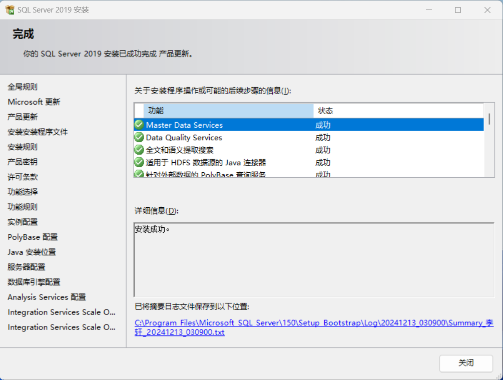This screenshot has width=503, height=380.
Task: Click the green success icon beside Master Data Services
Action: [x=139, y=125]
